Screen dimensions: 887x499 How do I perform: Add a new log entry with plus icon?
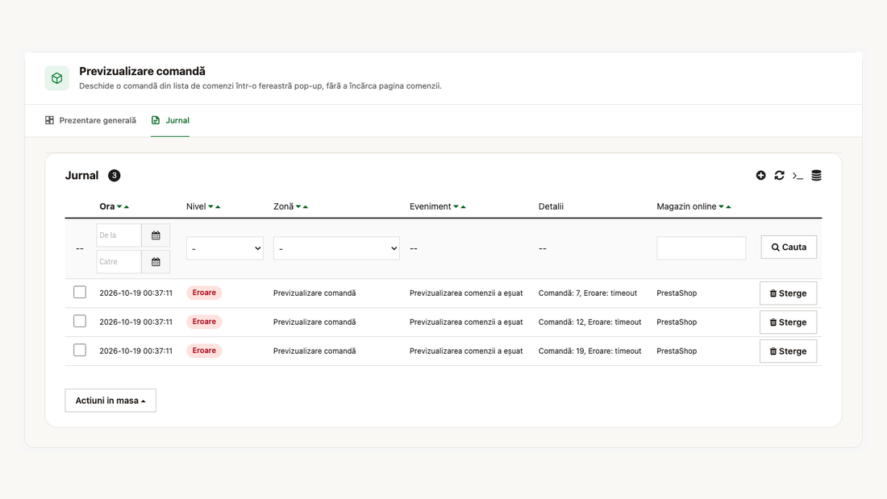pos(761,176)
